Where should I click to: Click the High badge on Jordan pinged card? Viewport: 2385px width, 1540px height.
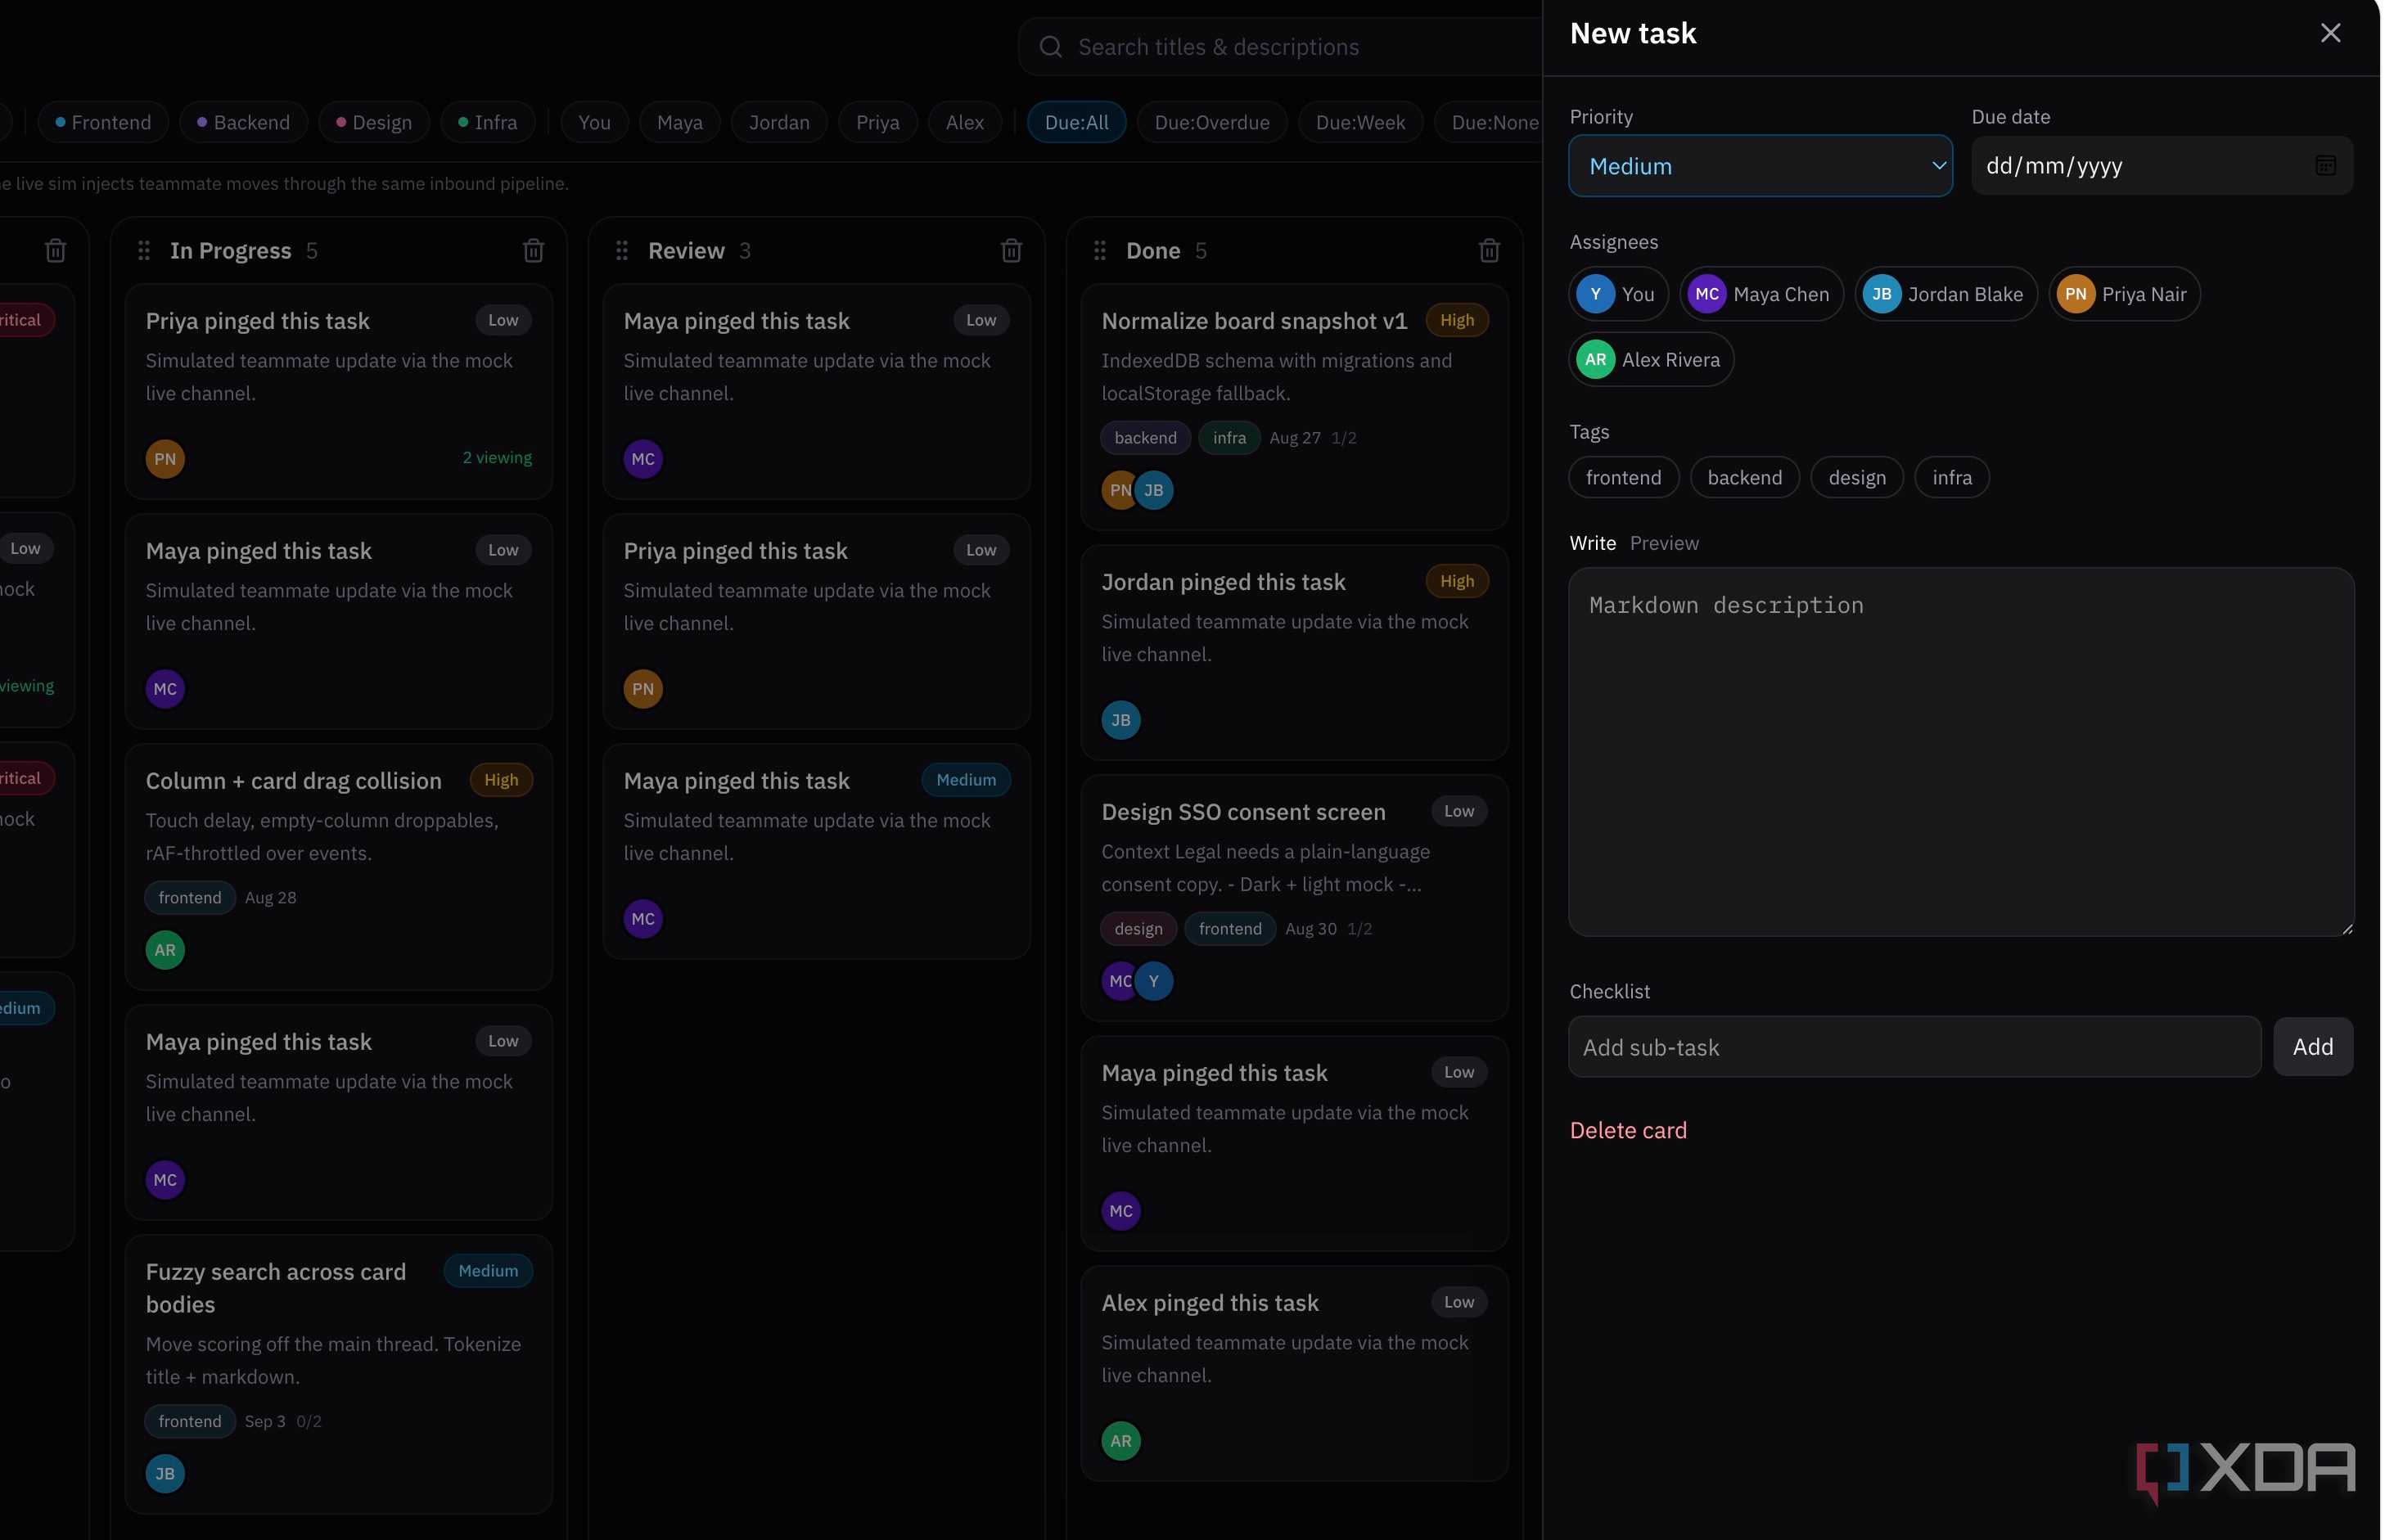[1456, 581]
